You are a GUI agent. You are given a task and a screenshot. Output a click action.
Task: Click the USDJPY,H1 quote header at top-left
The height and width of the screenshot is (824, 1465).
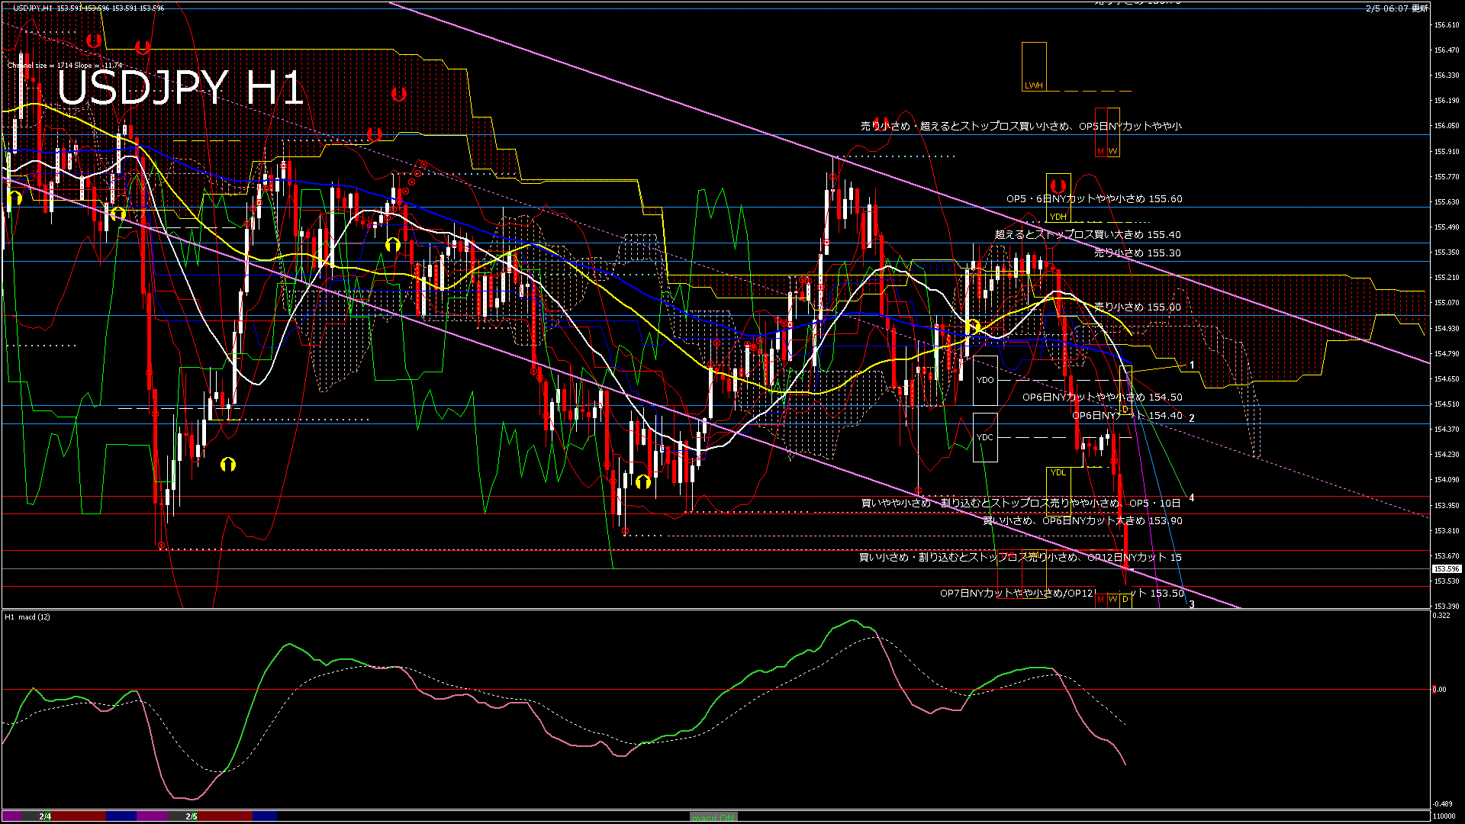tap(88, 8)
